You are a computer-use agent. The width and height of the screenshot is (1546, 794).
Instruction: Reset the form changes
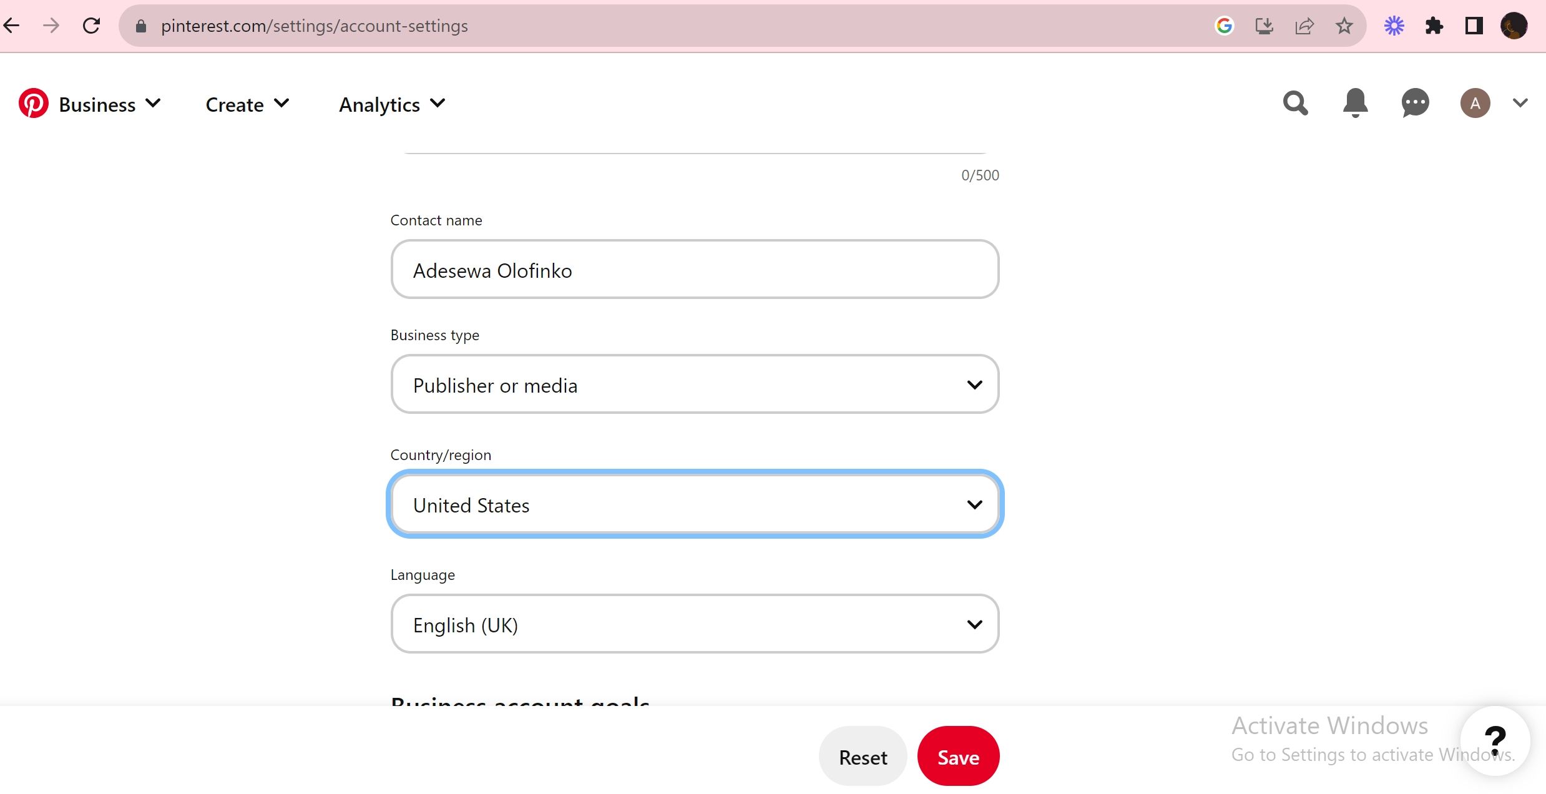pyautogui.click(x=863, y=756)
